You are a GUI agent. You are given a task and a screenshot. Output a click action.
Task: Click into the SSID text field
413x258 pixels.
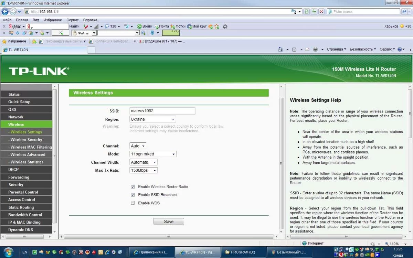point(162,111)
